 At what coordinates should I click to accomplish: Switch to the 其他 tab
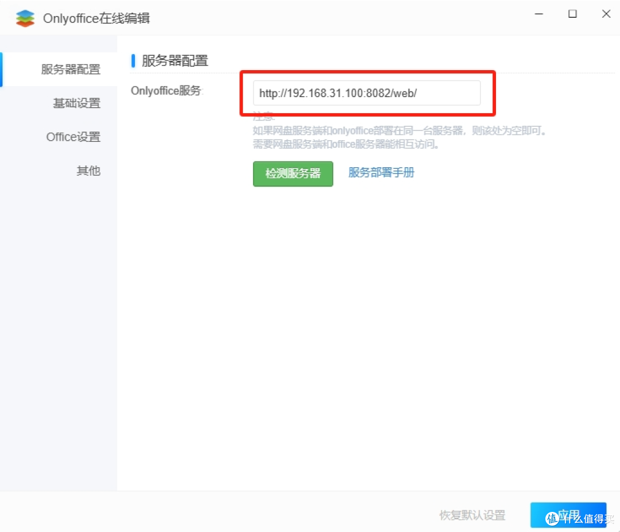88,171
